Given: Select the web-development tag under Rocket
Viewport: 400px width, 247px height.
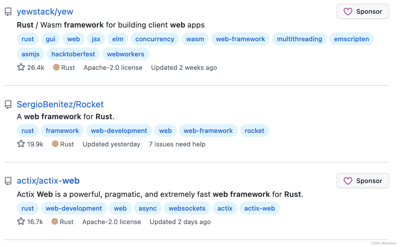Looking at the screenshot, I should (119, 131).
